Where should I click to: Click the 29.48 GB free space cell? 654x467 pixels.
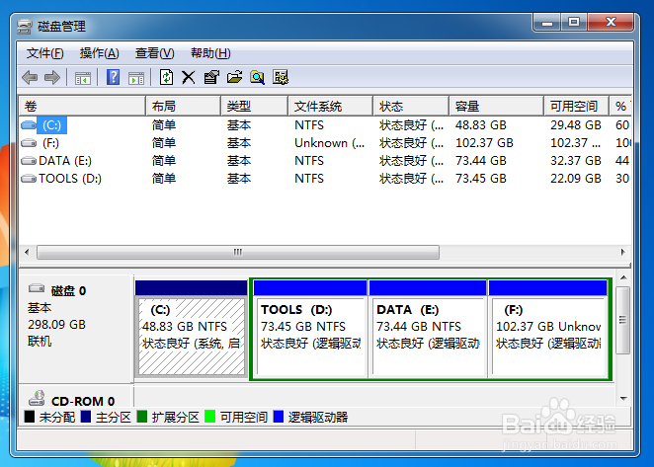click(576, 125)
